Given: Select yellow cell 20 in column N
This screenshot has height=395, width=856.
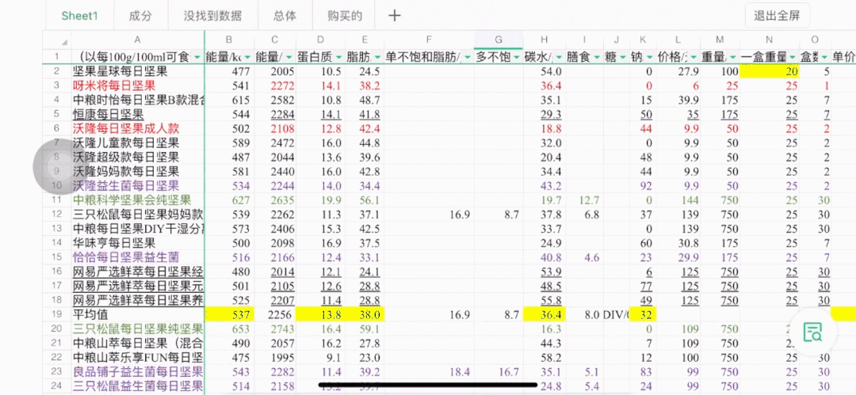Looking at the screenshot, I should pos(769,71).
